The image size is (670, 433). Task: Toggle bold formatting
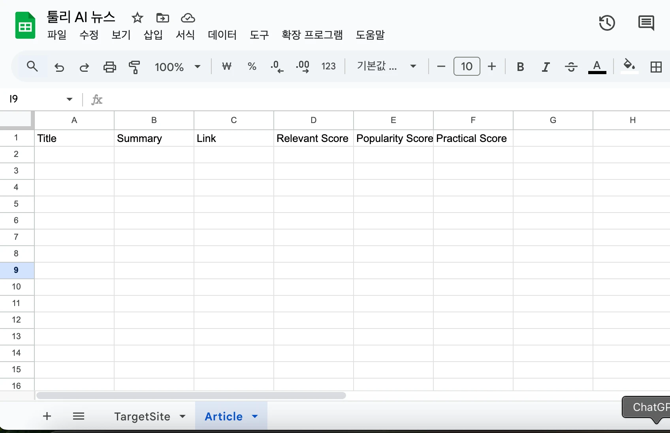[520, 67]
